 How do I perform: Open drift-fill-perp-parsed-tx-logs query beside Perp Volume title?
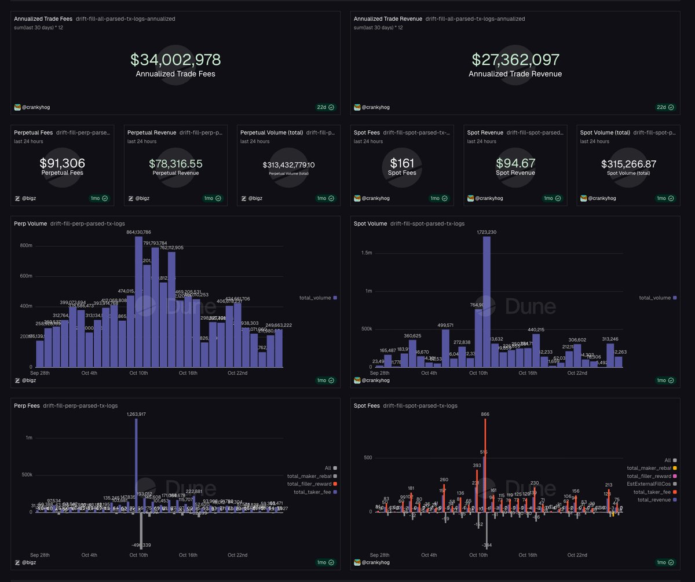click(87, 223)
